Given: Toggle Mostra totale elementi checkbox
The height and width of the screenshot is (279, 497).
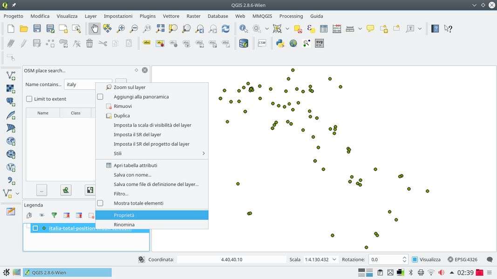Looking at the screenshot, I should 100,203.
